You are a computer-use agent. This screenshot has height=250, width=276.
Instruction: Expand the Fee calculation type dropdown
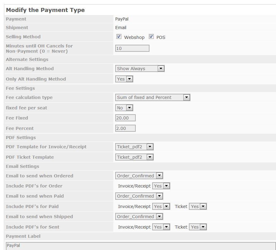pos(153,97)
